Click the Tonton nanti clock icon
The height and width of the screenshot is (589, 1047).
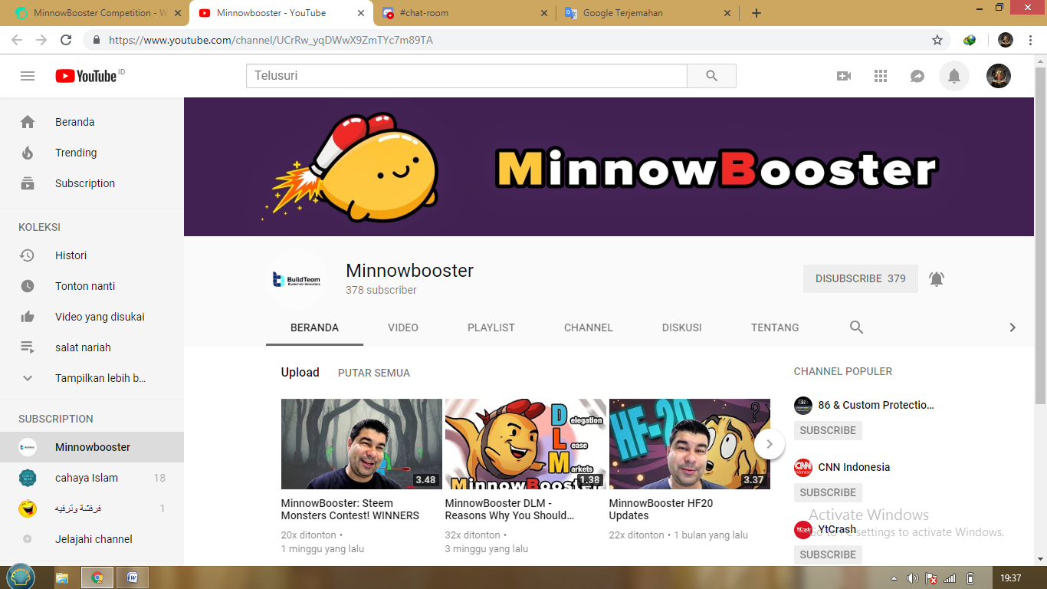pos(28,286)
